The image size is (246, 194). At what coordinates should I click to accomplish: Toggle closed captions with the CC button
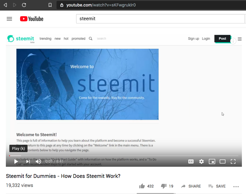click(191, 161)
